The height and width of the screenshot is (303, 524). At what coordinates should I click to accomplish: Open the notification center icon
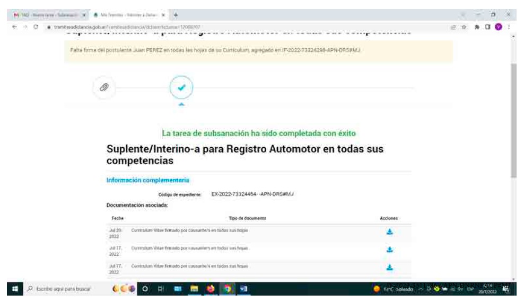[x=506, y=289]
